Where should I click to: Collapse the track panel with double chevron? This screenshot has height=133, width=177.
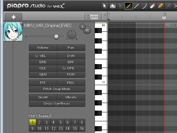105,15
